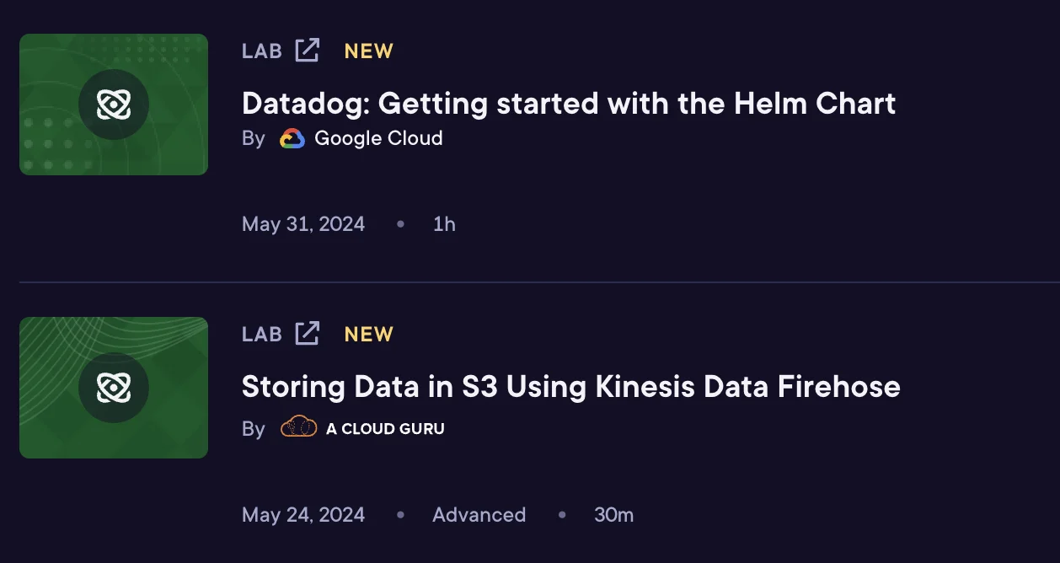This screenshot has height=563, width=1060.
Task: Select the A CLOUD GURU author name text
Action: pos(385,427)
